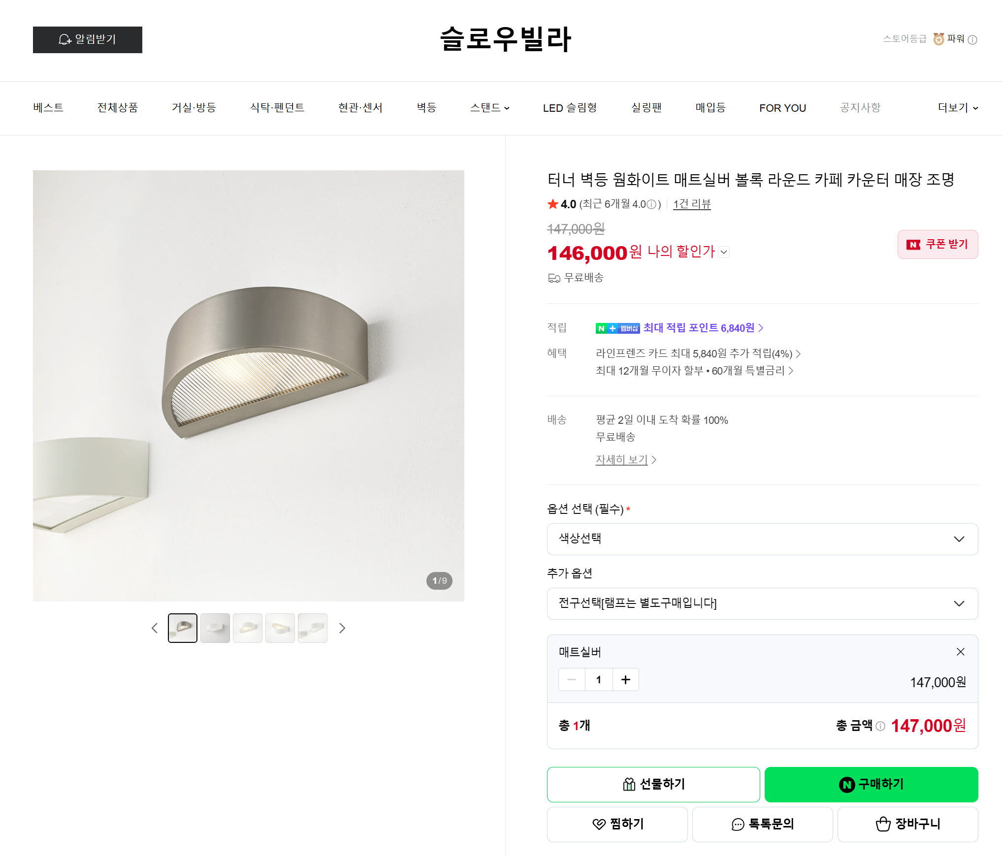Increase quantity with plus button
The image size is (1003, 857).
coord(626,680)
